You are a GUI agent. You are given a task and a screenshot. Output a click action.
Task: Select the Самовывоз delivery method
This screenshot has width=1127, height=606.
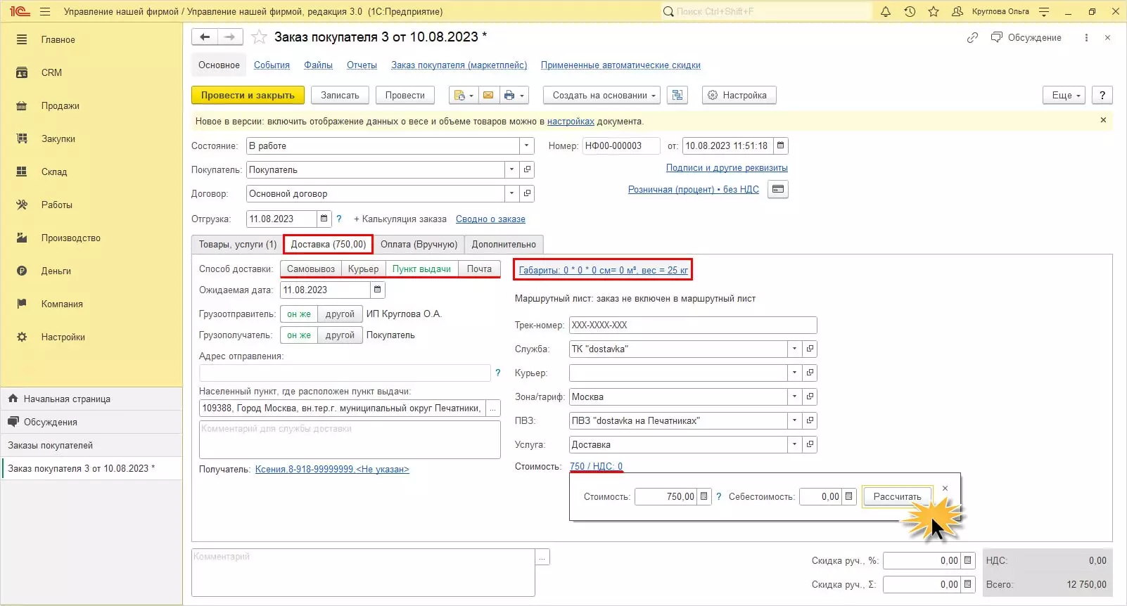click(x=310, y=269)
